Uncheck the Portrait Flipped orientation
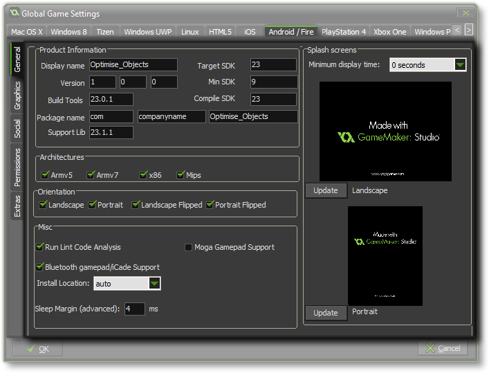This screenshot has width=489, height=373. tap(210, 205)
